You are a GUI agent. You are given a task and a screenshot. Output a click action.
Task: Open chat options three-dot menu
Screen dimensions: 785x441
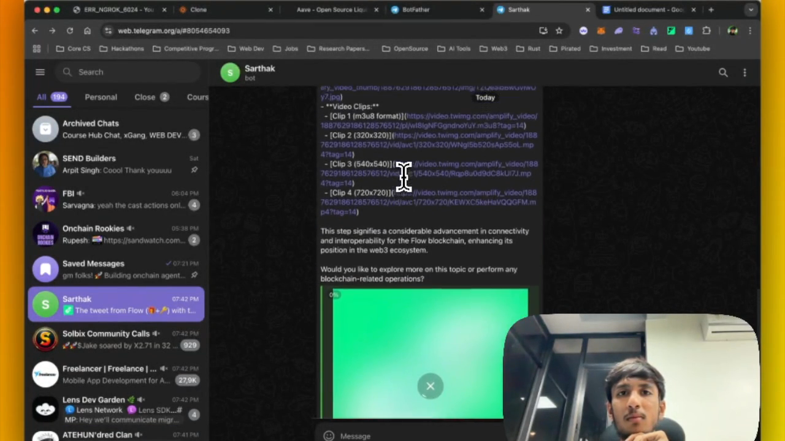coord(745,73)
